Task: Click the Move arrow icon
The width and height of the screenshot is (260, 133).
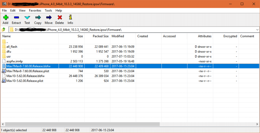Action: pos(48,18)
